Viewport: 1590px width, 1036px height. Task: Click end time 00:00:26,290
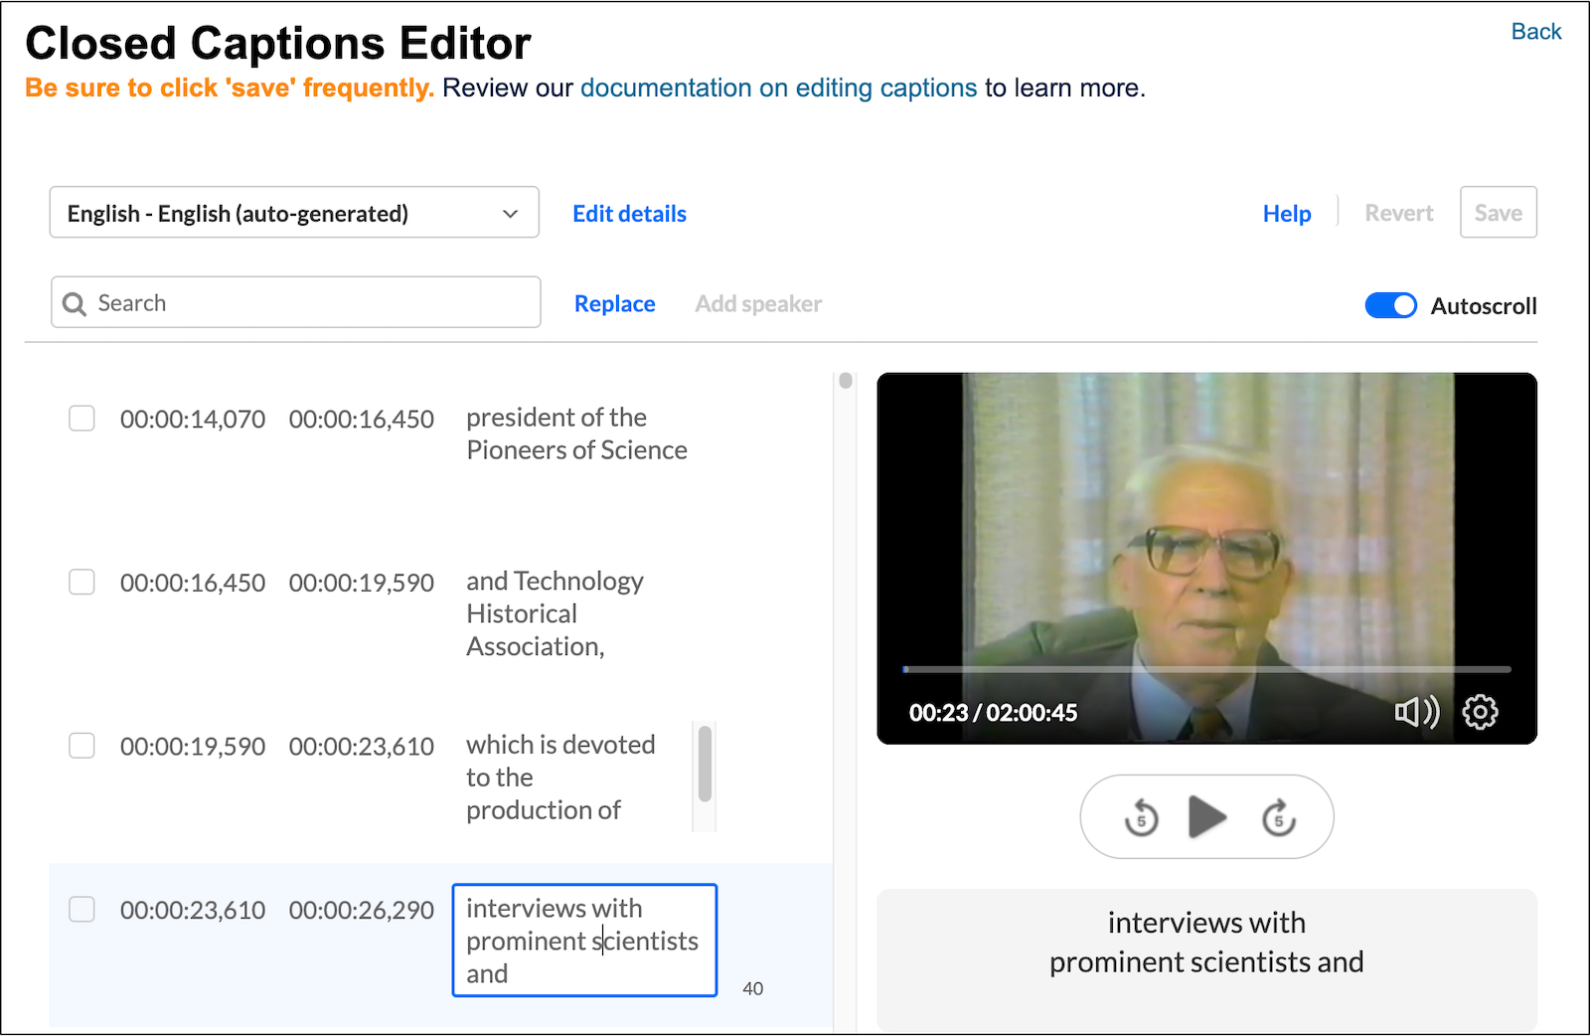click(x=362, y=911)
